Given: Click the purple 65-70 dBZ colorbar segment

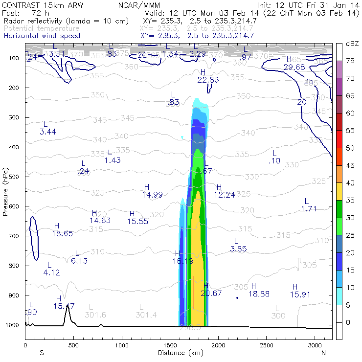Looking at the screenshot, I should 339,87.
